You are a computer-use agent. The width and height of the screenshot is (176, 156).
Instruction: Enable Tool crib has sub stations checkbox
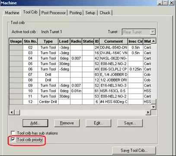13,133
